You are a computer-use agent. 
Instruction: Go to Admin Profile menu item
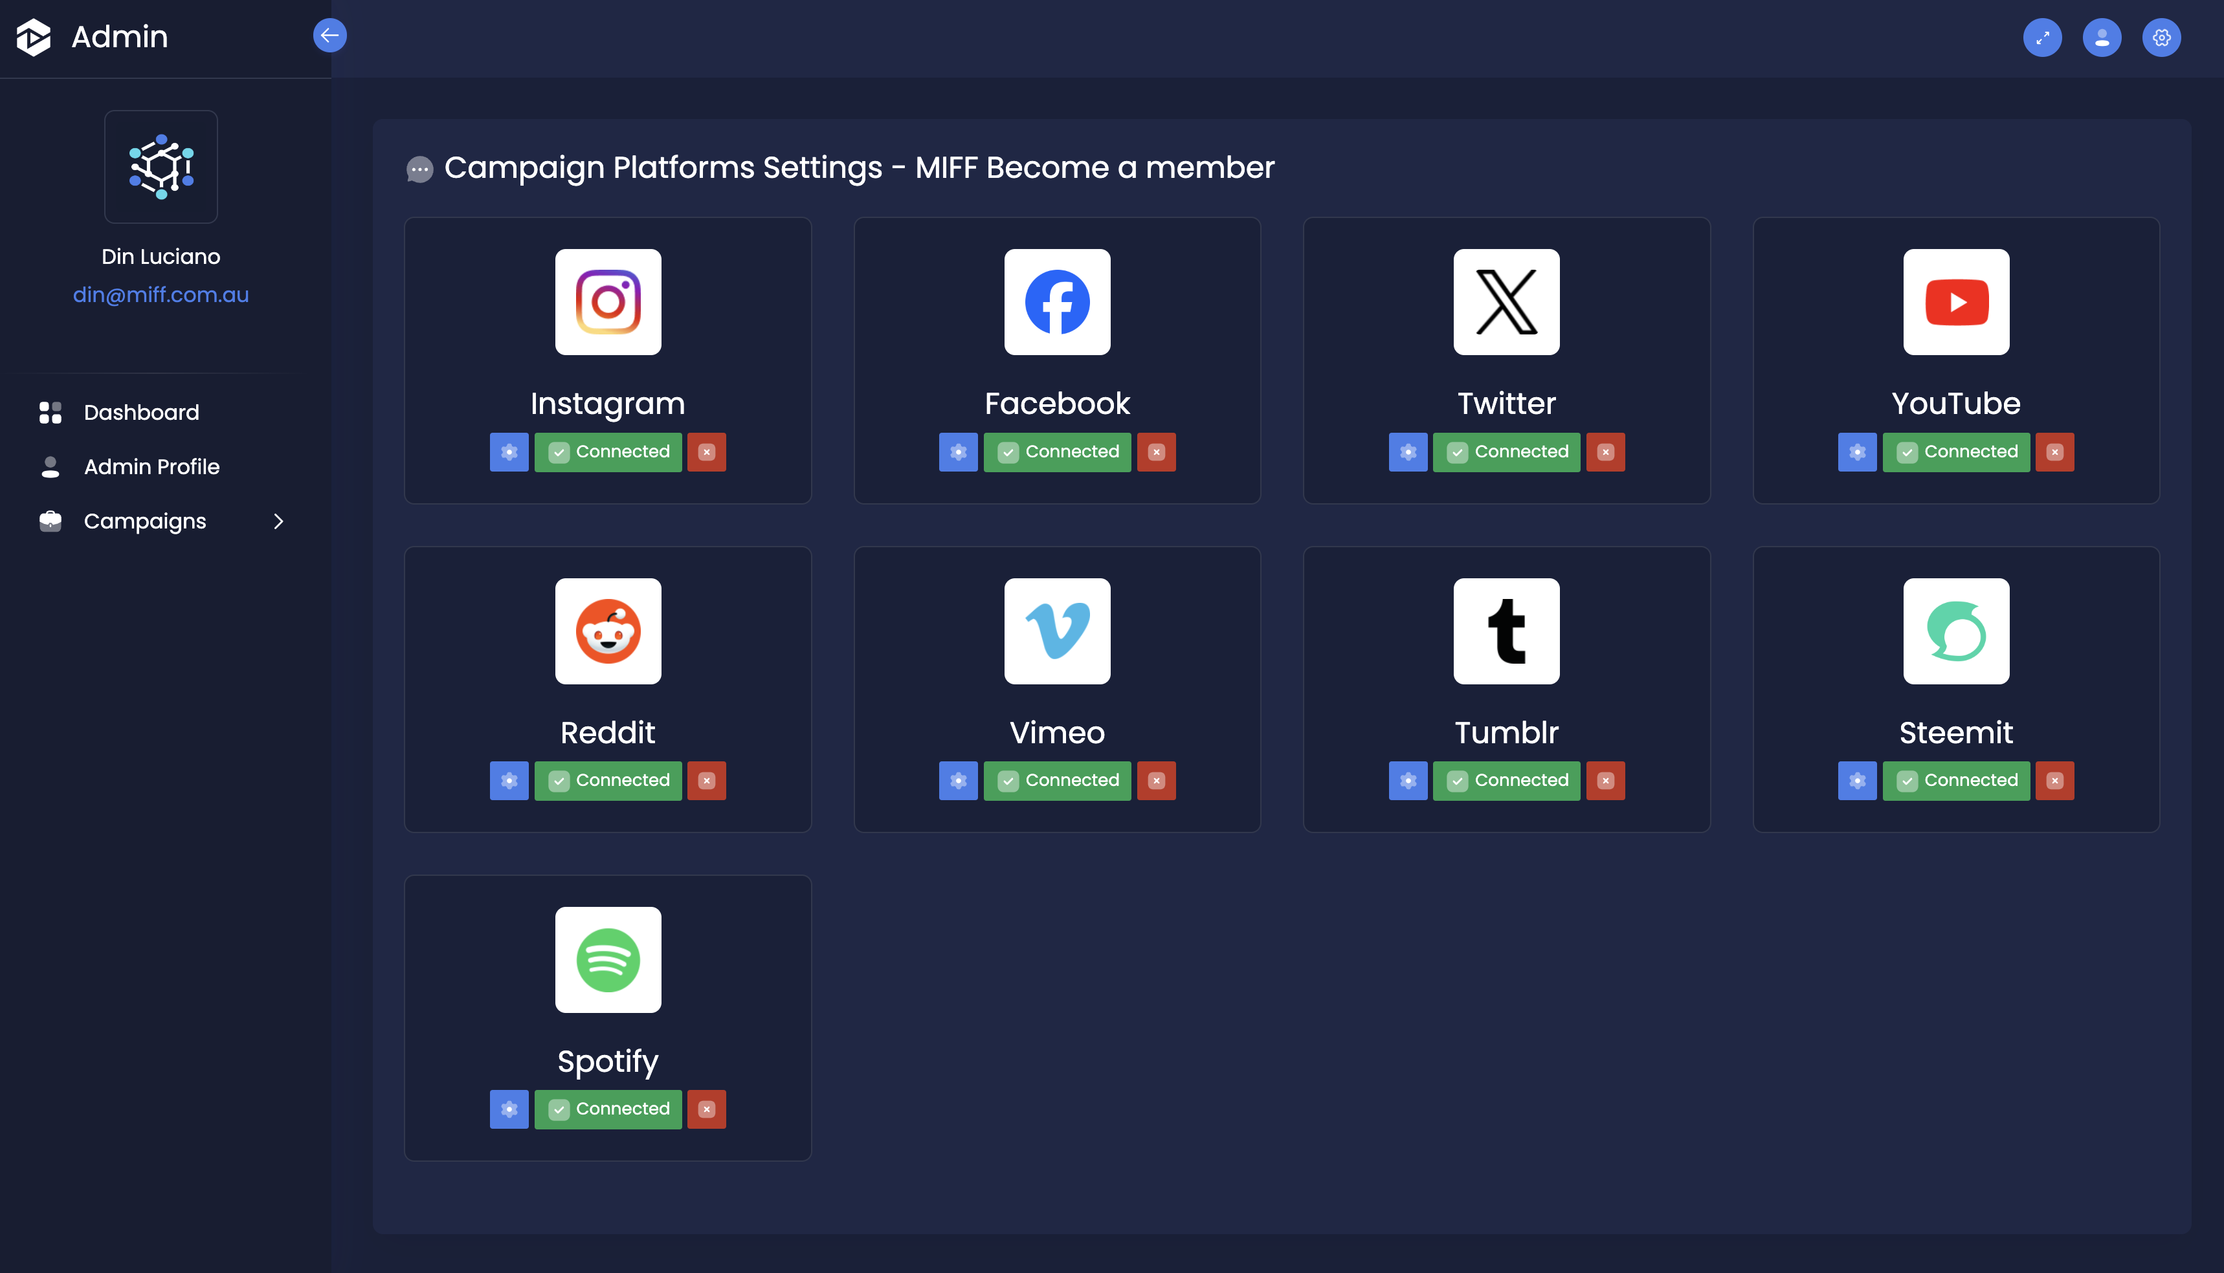pos(151,467)
